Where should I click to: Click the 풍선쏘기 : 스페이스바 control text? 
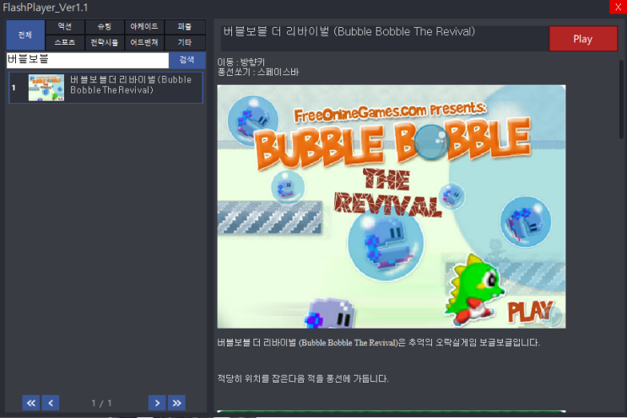point(258,72)
